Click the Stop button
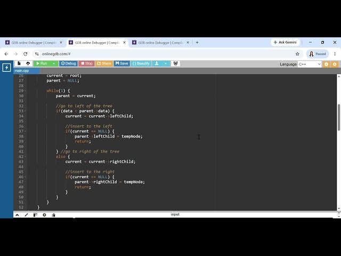 pyautogui.click(x=86, y=63)
